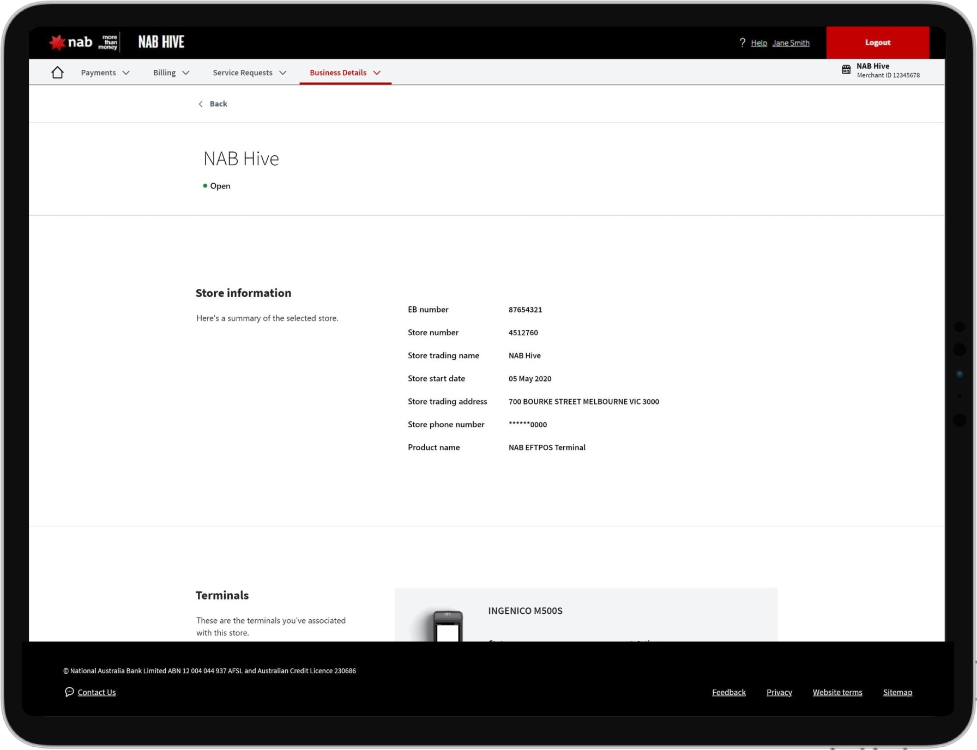
Task: Open the Contact Us link
Action: point(97,692)
